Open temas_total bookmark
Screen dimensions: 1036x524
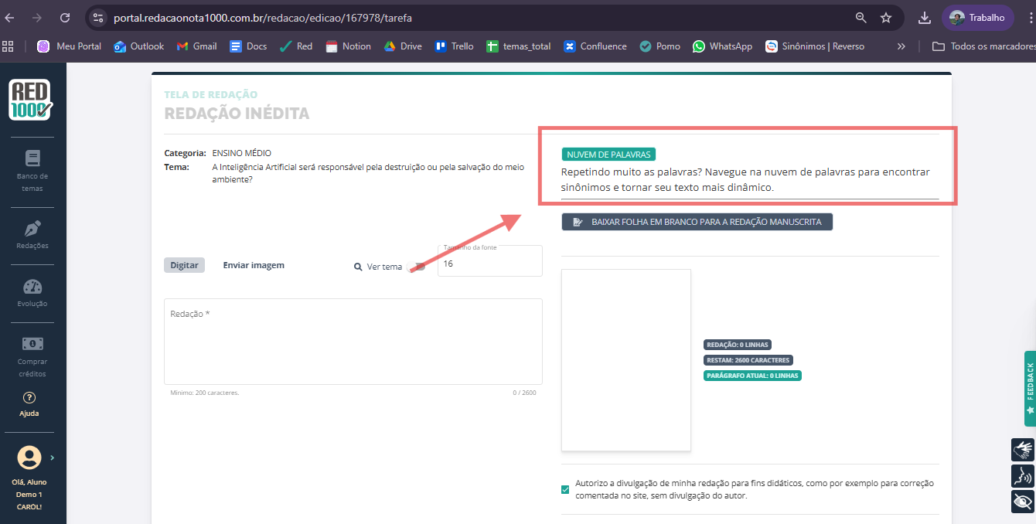tap(519, 46)
